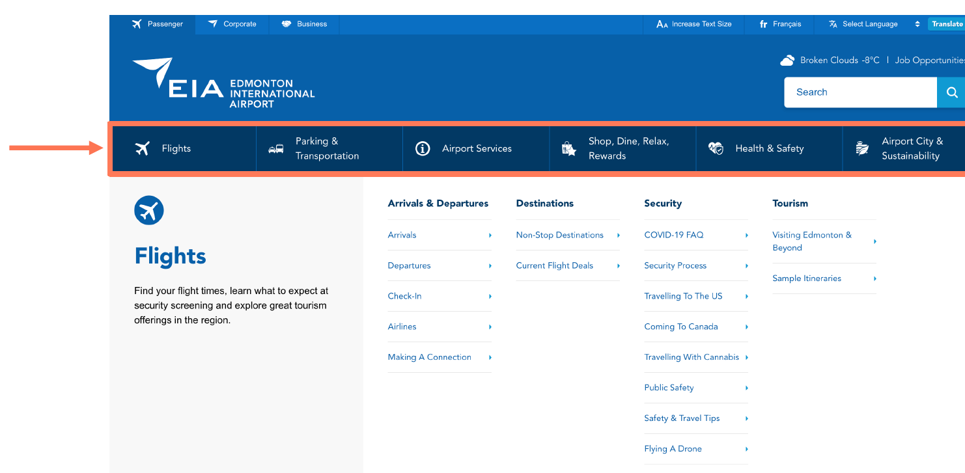Select the Flights airplane icon in navigation
The height and width of the screenshot is (473, 965).
[x=143, y=148]
